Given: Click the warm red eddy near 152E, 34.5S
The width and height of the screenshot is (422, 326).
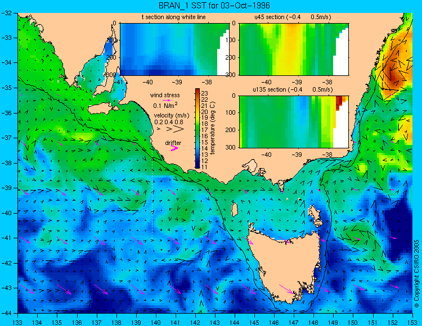Looking at the screenshot, I should (x=394, y=75).
